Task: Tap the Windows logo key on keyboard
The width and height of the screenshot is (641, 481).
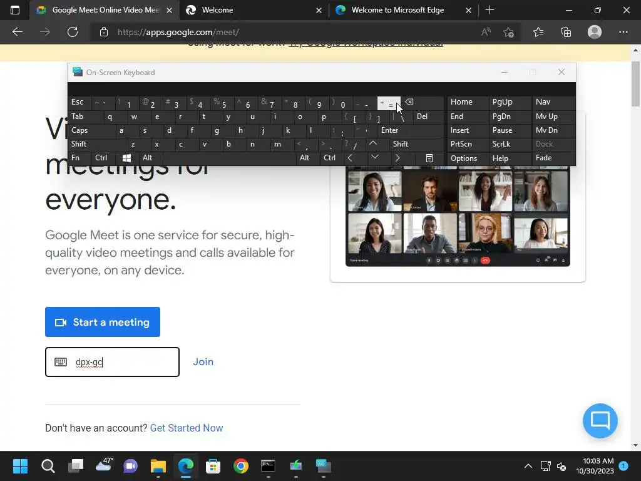Action: (x=126, y=158)
